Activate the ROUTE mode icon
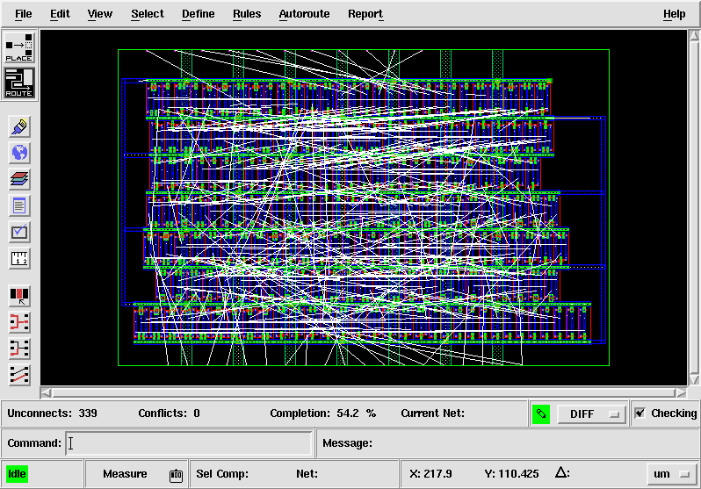701x489 pixels. pos(18,83)
